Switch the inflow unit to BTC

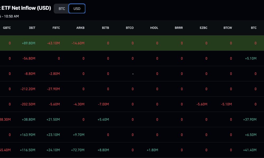[x=62, y=9]
